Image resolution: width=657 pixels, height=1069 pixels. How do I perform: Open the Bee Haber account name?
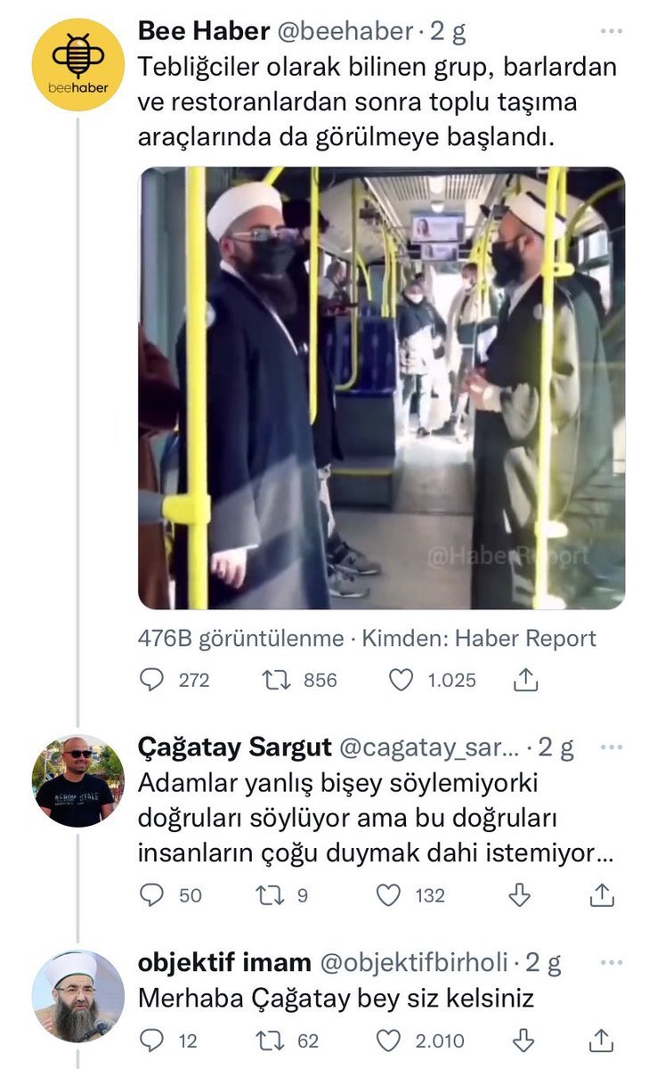pos(204,32)
